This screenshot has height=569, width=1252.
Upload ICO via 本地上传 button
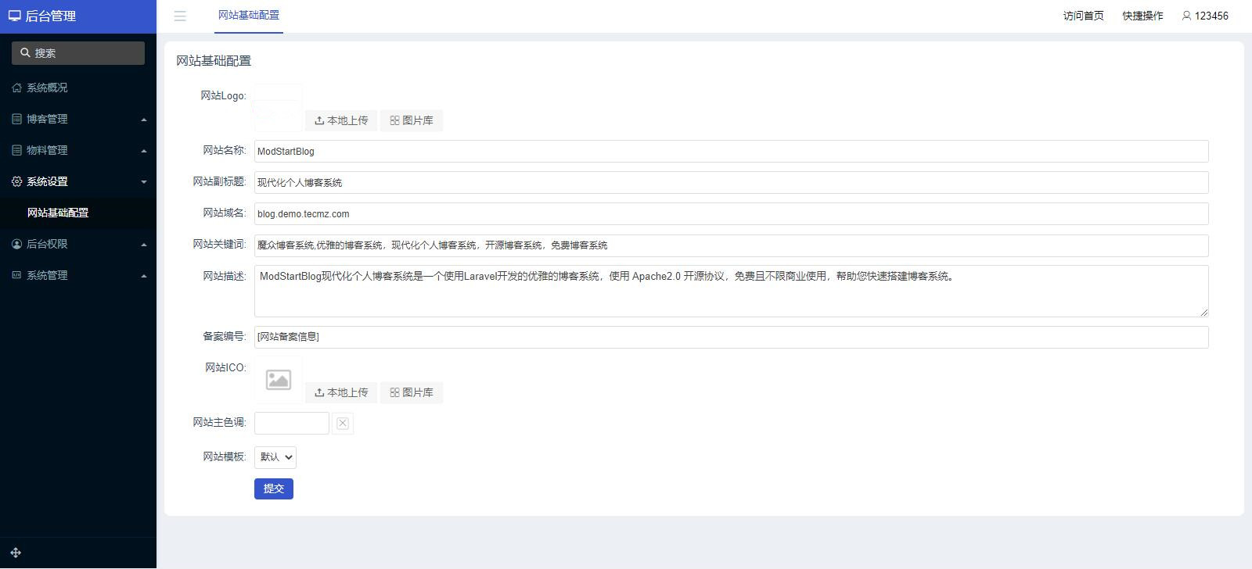point(341,392)
